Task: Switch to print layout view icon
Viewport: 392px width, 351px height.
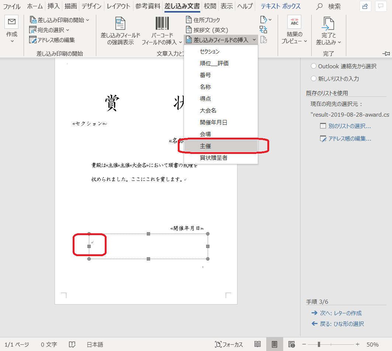Action: pyautogui.click(x=274, y=344)
